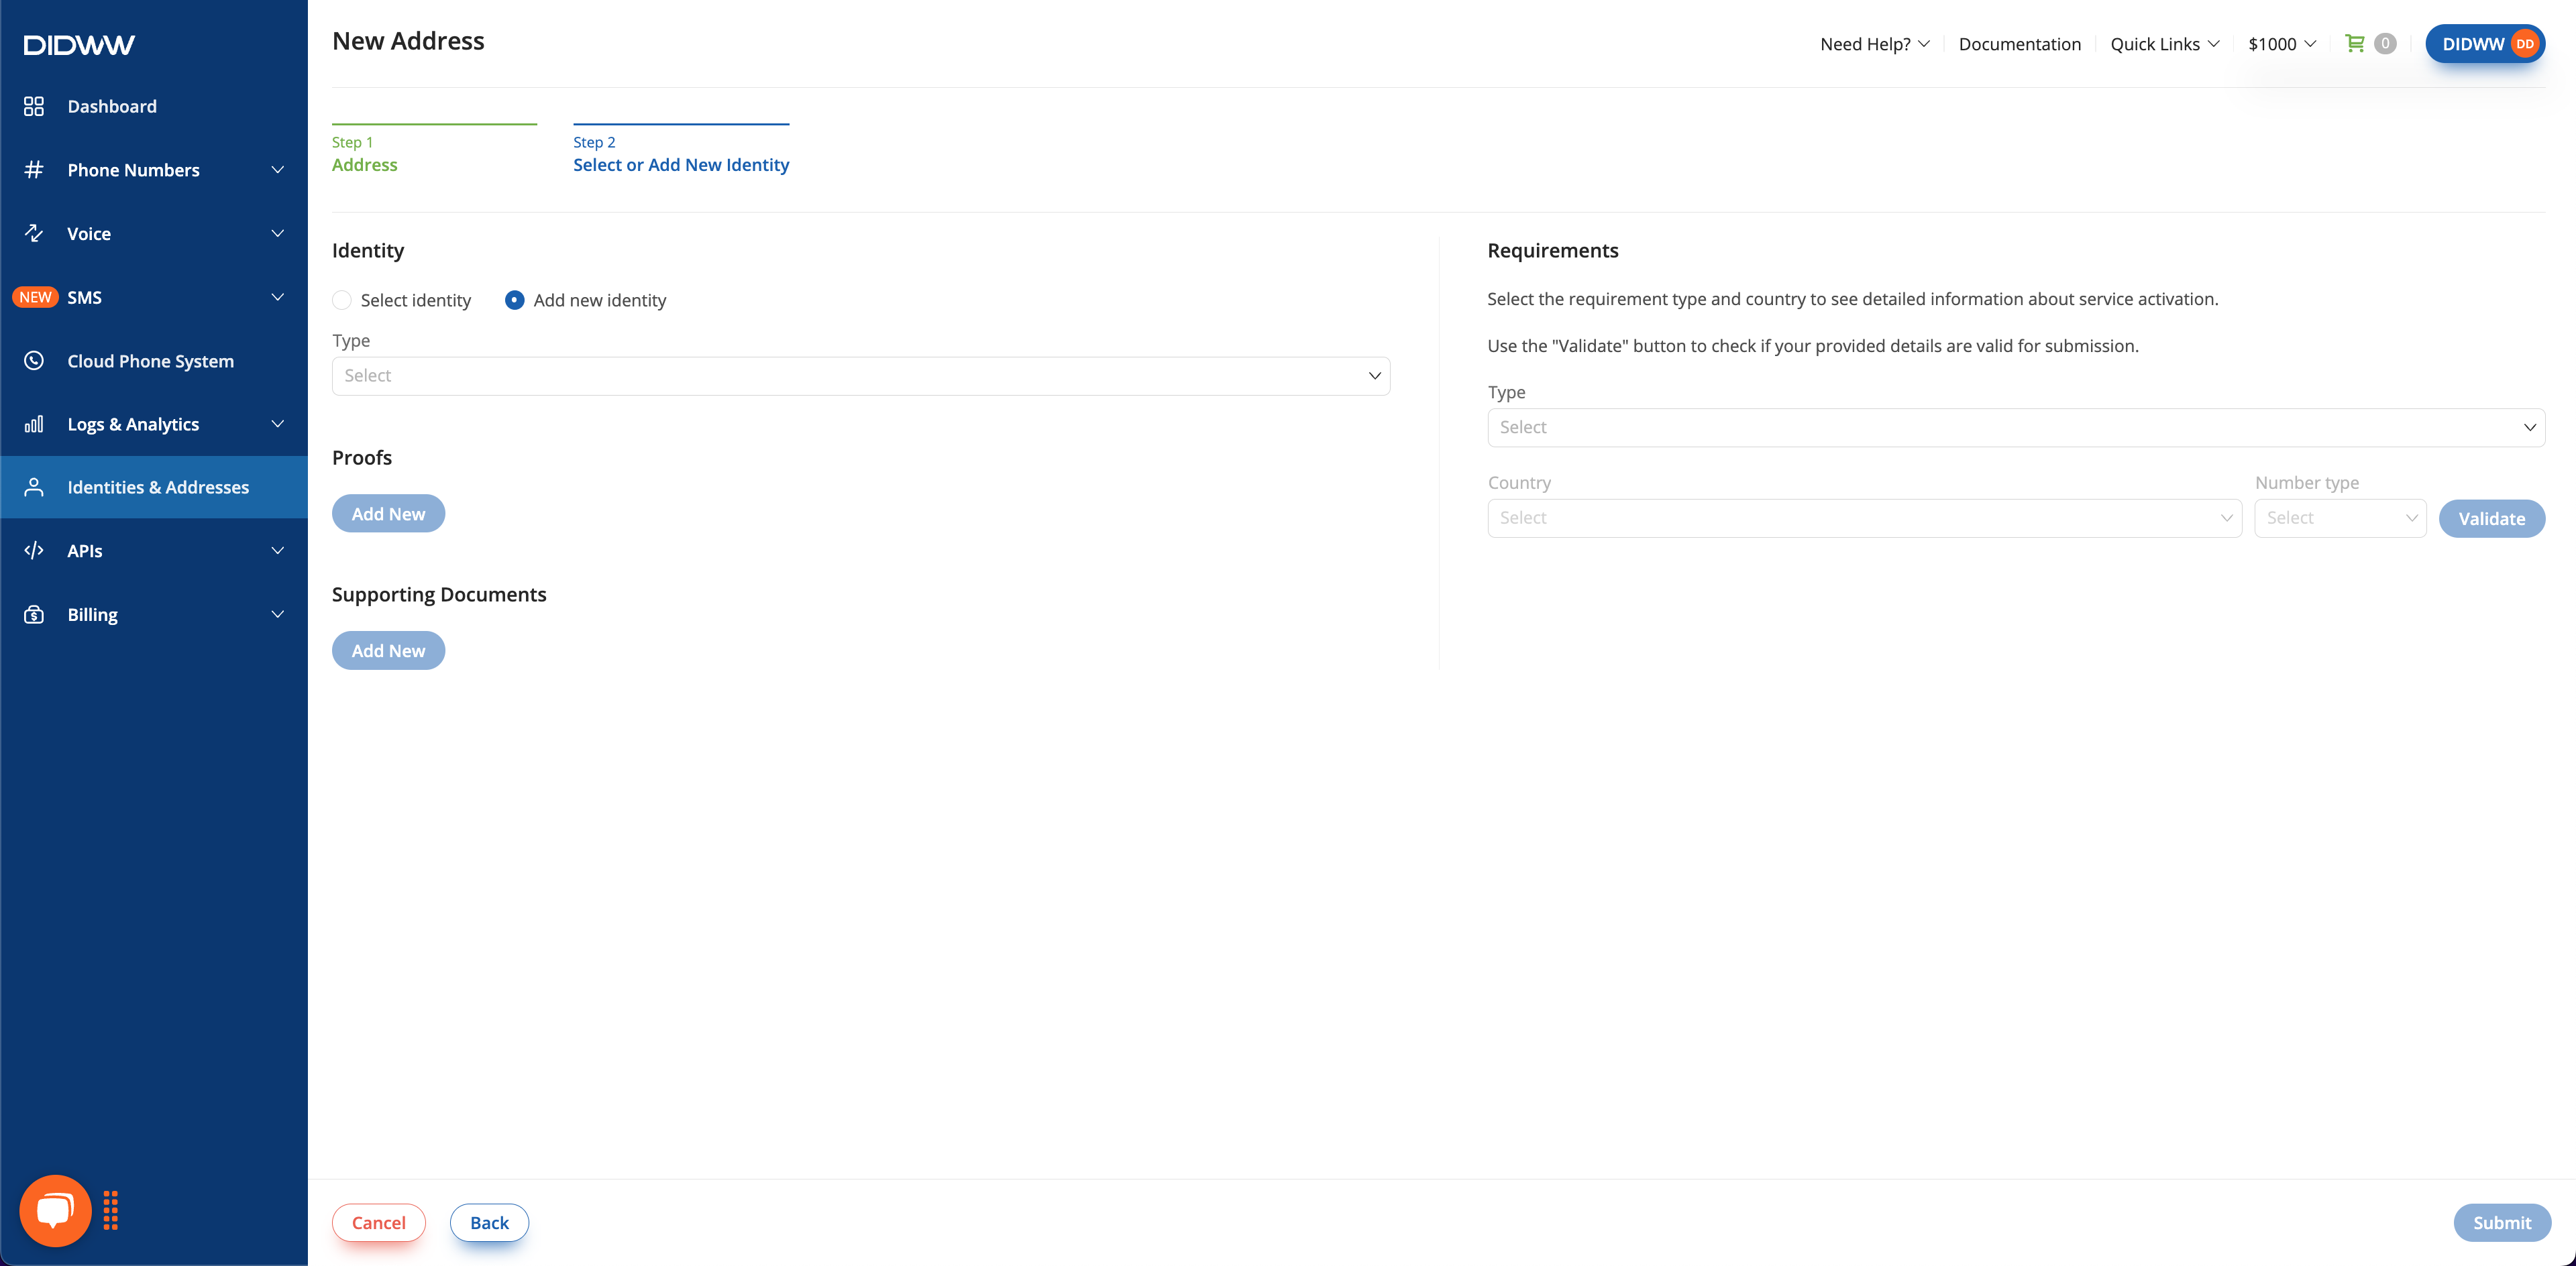Expand the SMS menu chevron
Screen dimensions: 2576x1266
tap(278, 297)
